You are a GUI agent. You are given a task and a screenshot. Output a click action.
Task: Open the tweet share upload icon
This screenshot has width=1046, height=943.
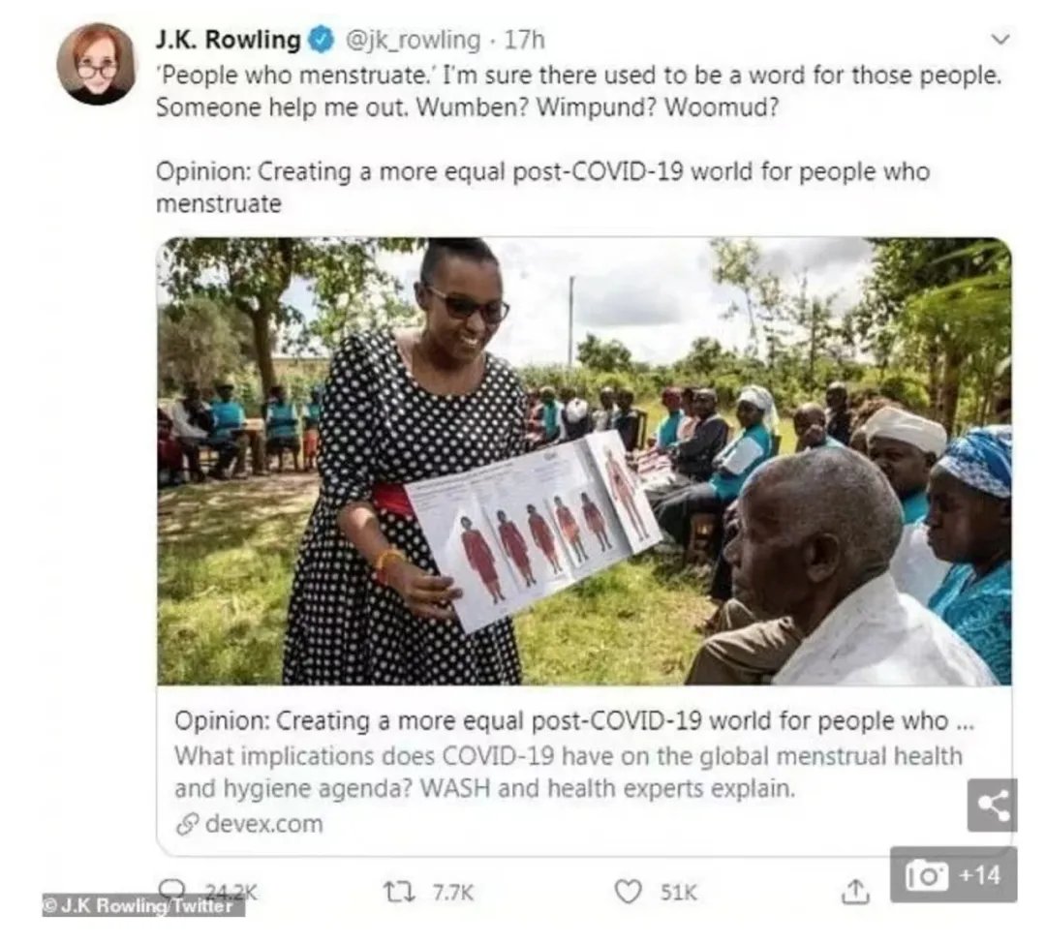(856, 892)
